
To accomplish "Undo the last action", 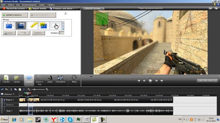I will [x=2, y=89].
